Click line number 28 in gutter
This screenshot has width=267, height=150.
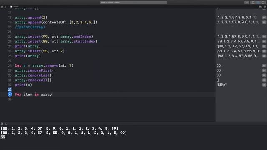point(10,66)
